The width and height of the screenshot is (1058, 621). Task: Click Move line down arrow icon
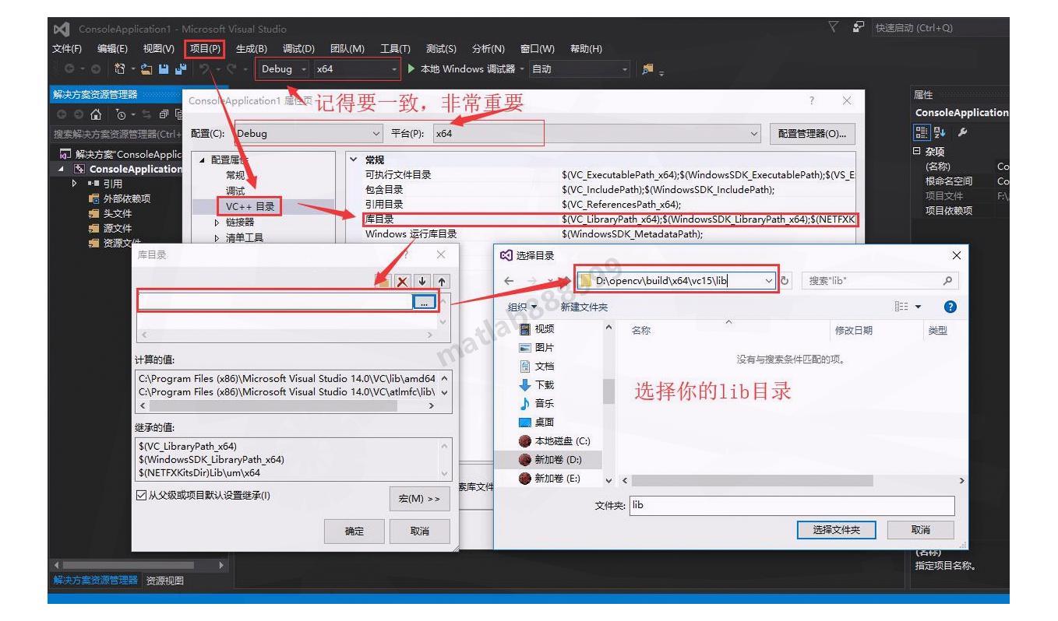423,282
